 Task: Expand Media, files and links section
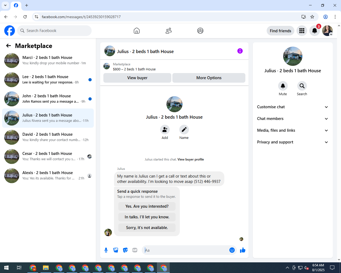pyautogui.click(x=293, y=130)
